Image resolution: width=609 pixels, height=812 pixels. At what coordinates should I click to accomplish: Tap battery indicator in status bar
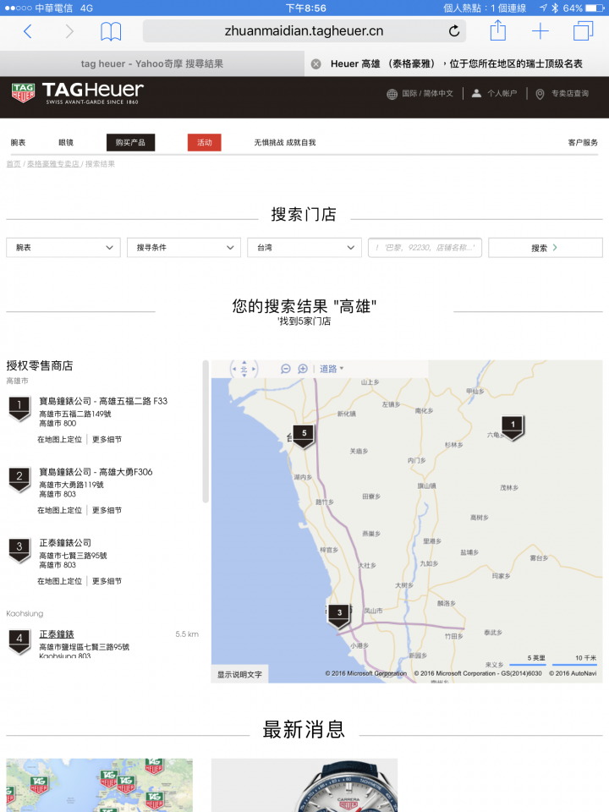[595, 8]
